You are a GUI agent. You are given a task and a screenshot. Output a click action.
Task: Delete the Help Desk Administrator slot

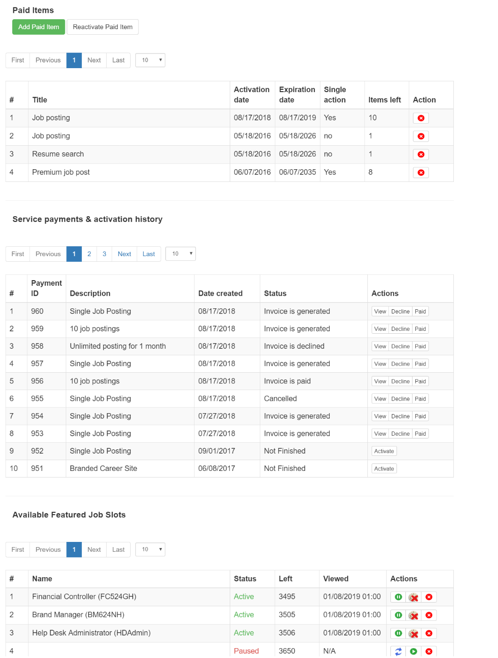tap(429, 633)
